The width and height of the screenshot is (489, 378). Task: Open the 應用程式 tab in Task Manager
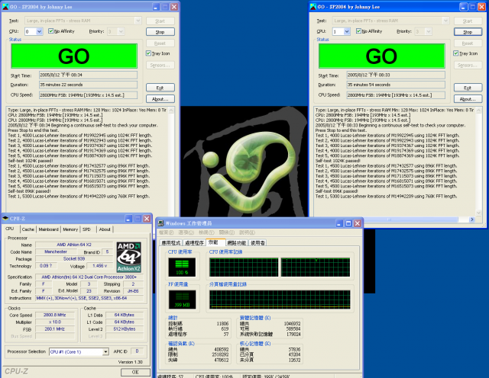(171, 243)
